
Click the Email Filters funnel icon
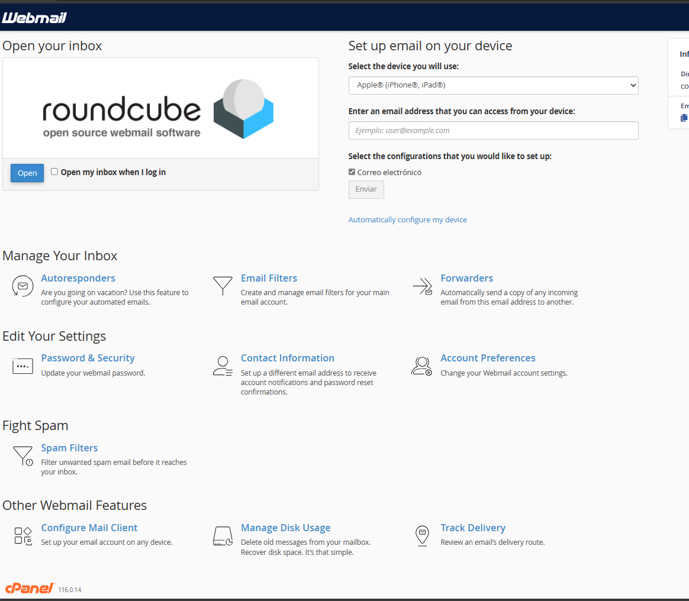(223, 286)
